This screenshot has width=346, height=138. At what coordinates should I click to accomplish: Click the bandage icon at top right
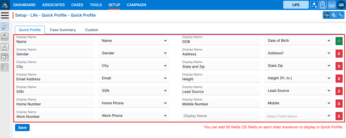340,15
